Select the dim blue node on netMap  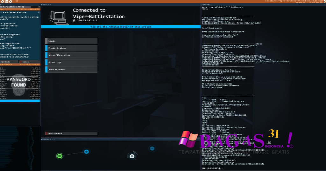coord(152,148)
